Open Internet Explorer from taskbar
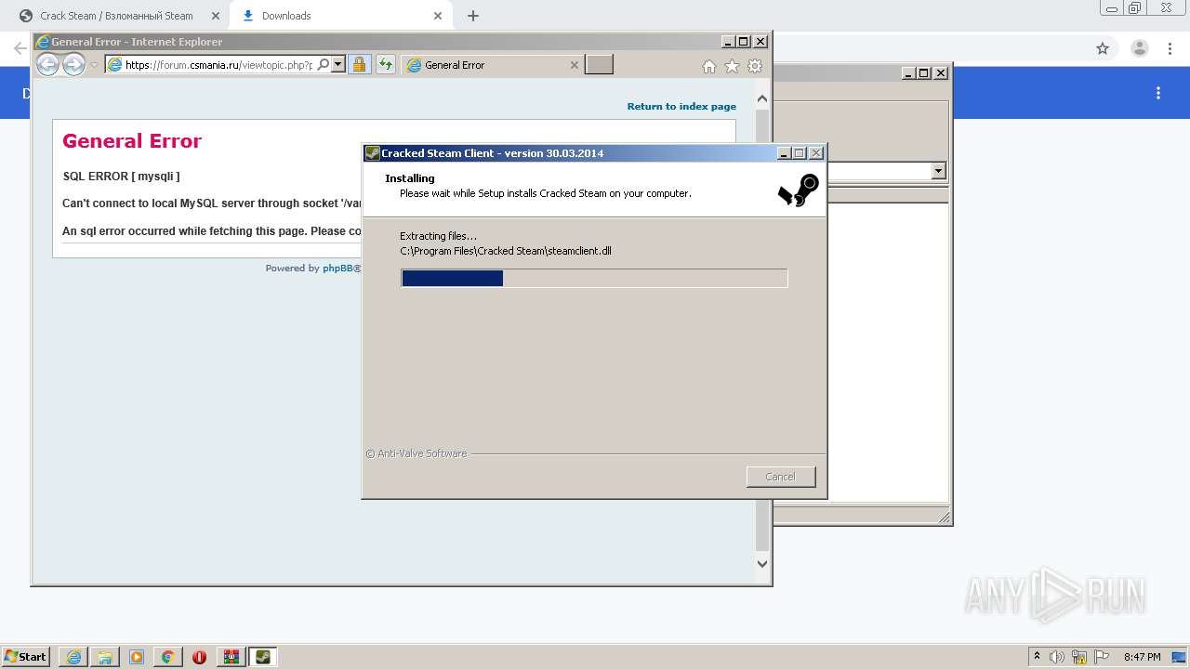Viewport: 1190px width, 669px height. point(73,657)
